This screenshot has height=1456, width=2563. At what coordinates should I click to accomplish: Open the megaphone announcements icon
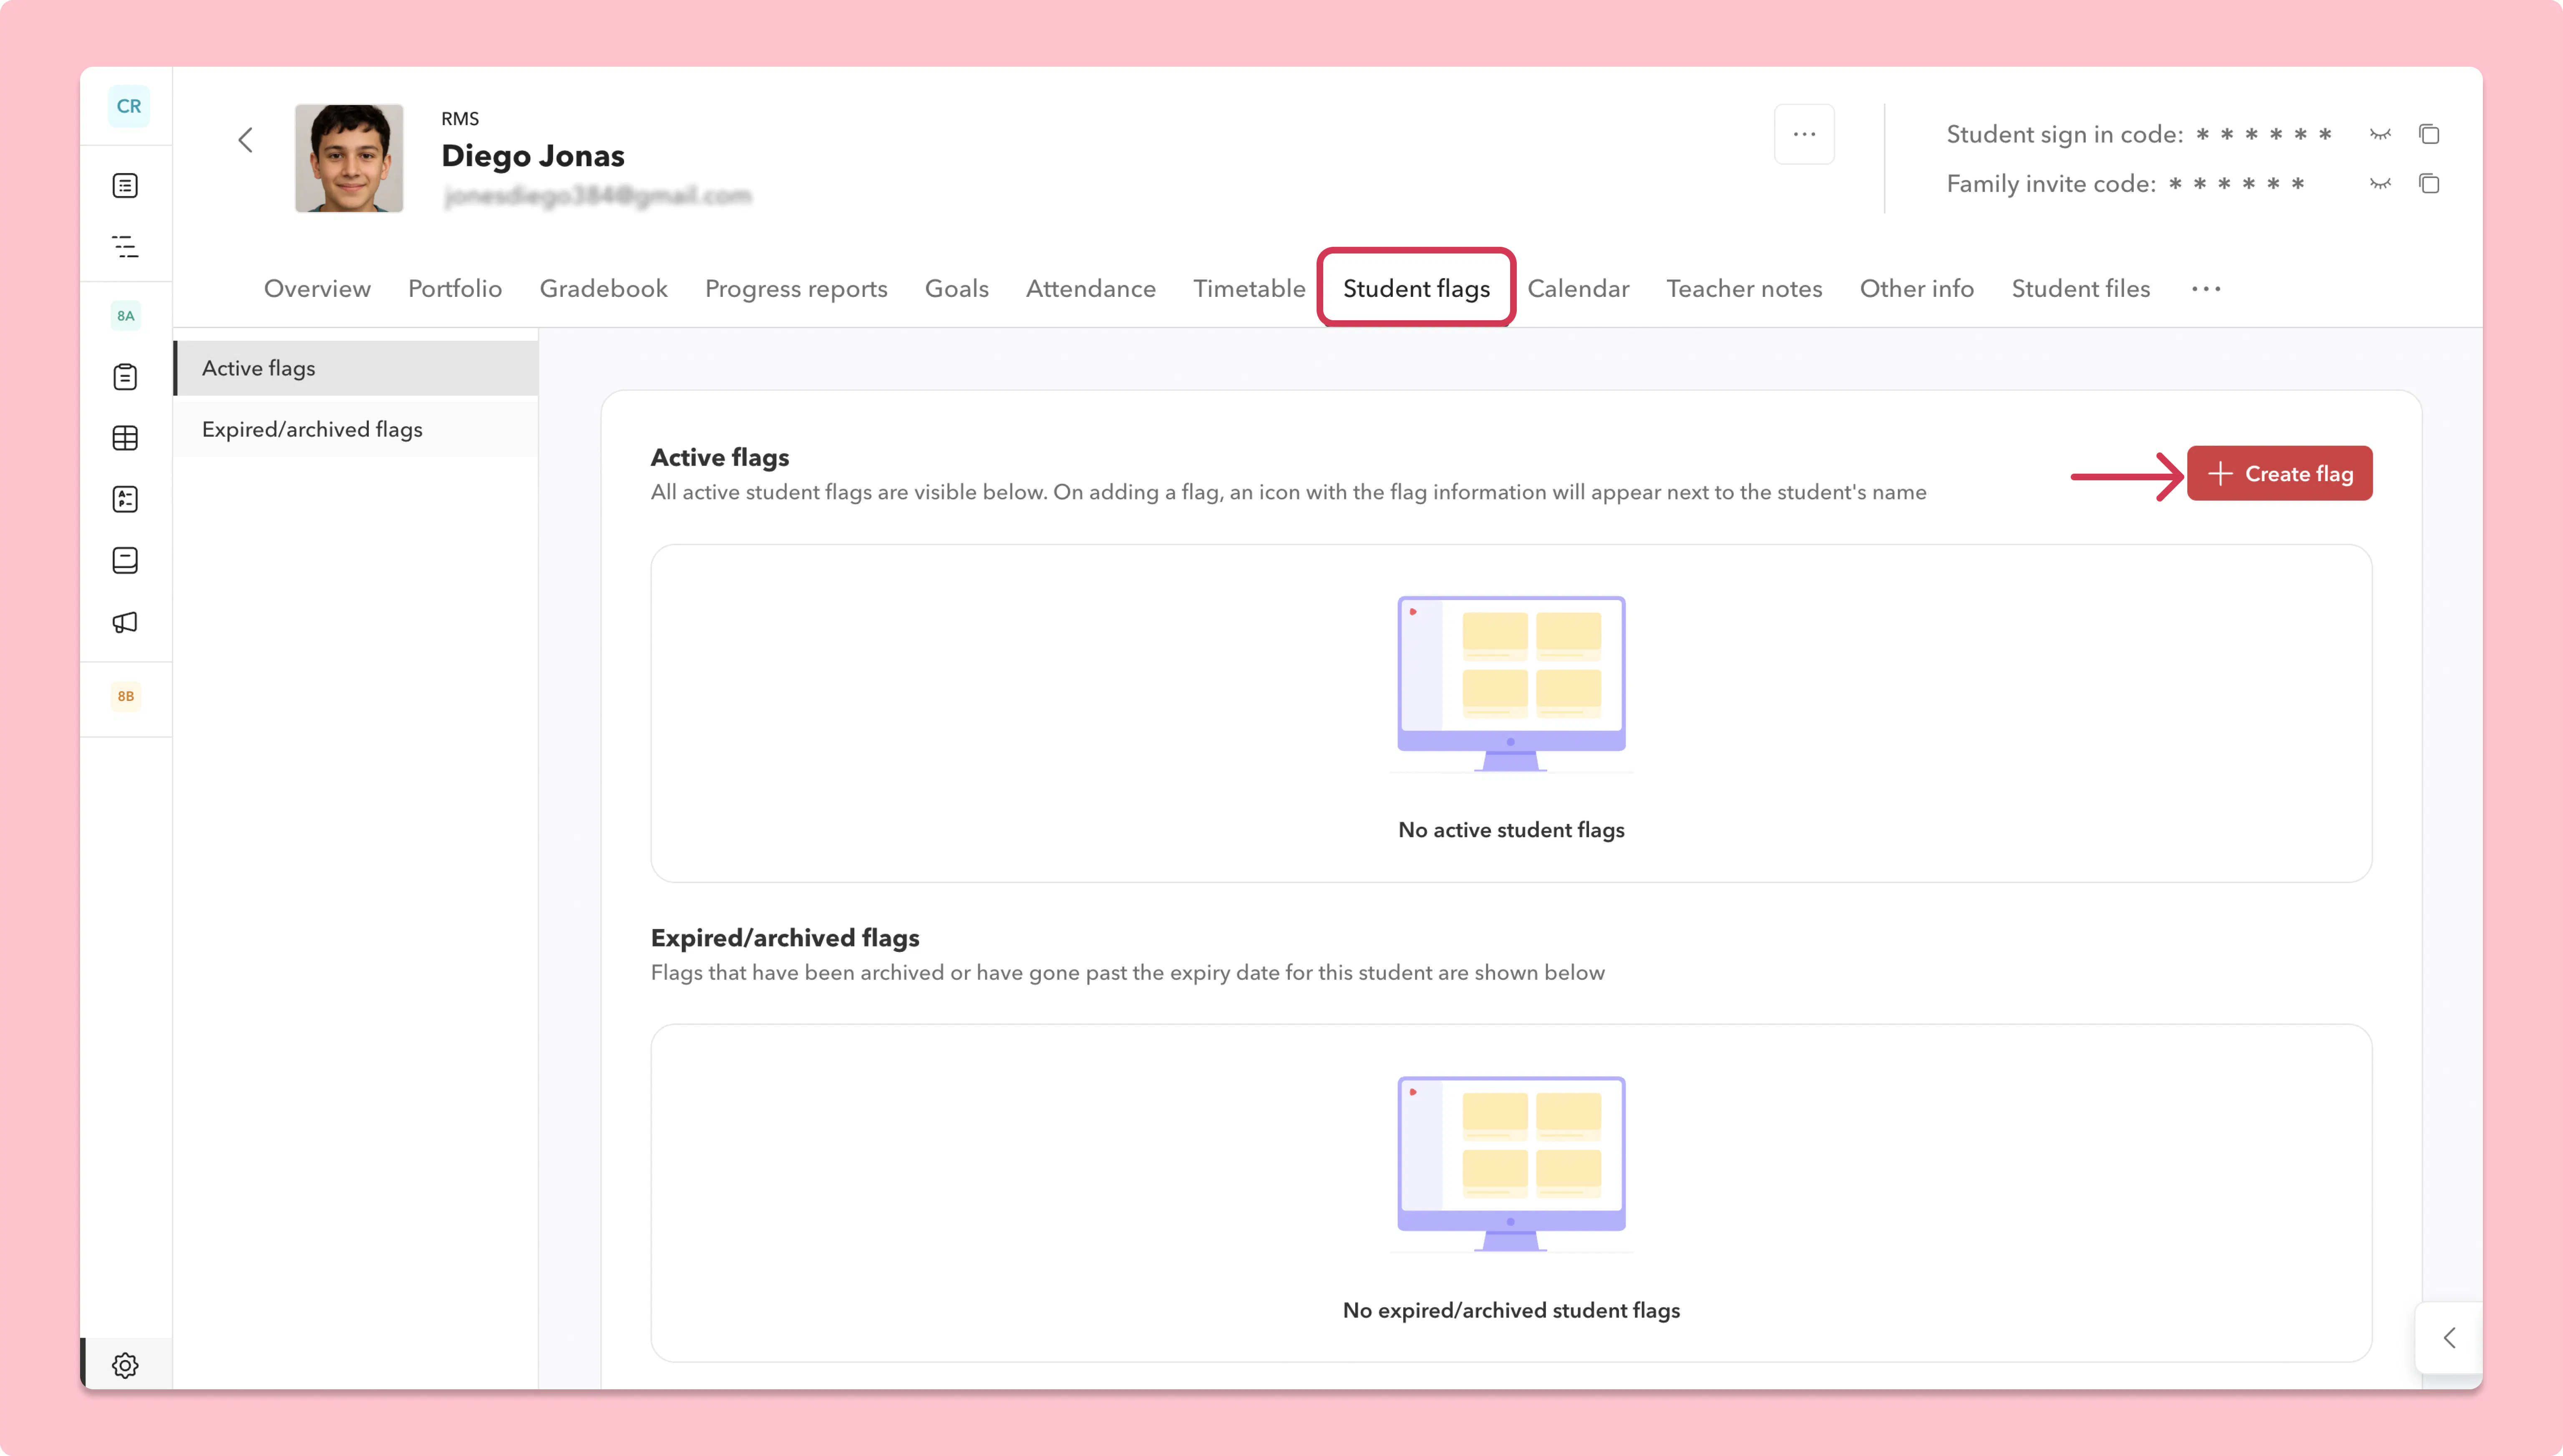125,622
